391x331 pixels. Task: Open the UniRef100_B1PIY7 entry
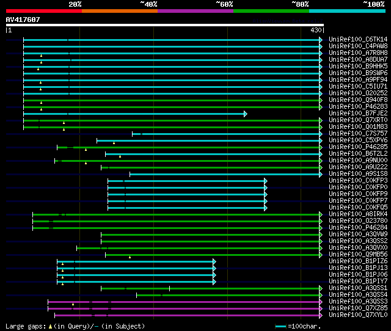coord(358,282)
